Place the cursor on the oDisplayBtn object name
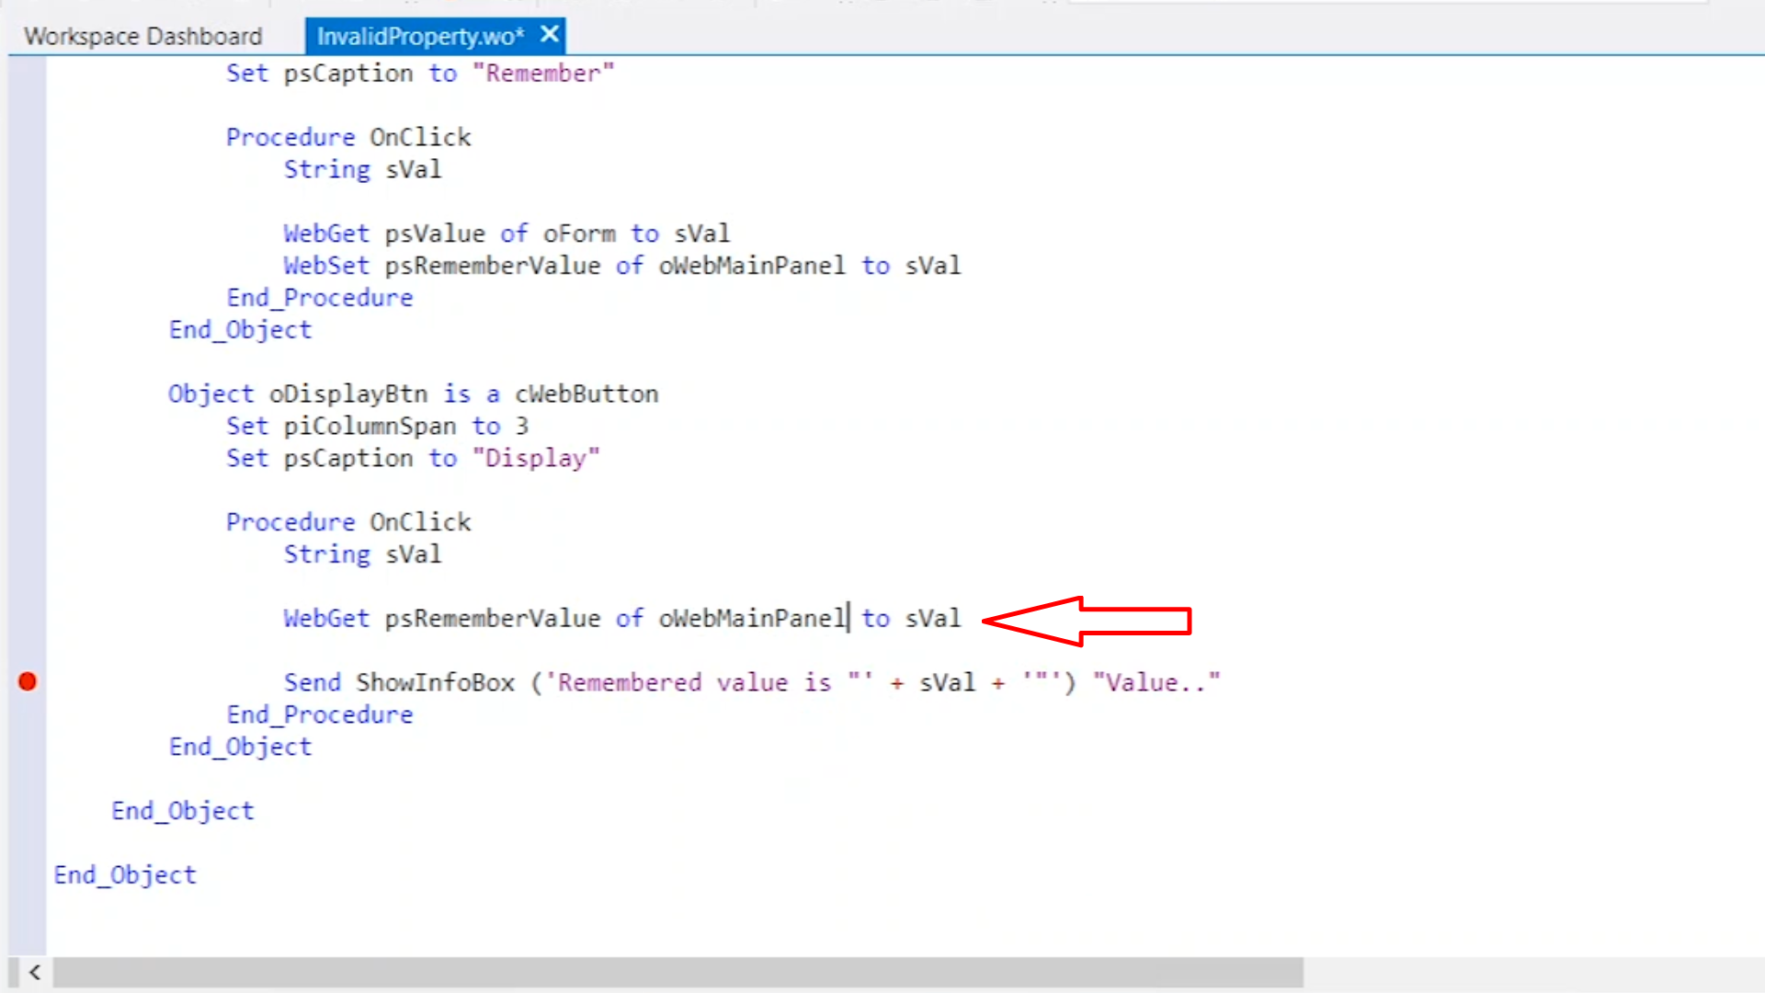This screenshot has height=993, width=1765. tap(347, 394)
